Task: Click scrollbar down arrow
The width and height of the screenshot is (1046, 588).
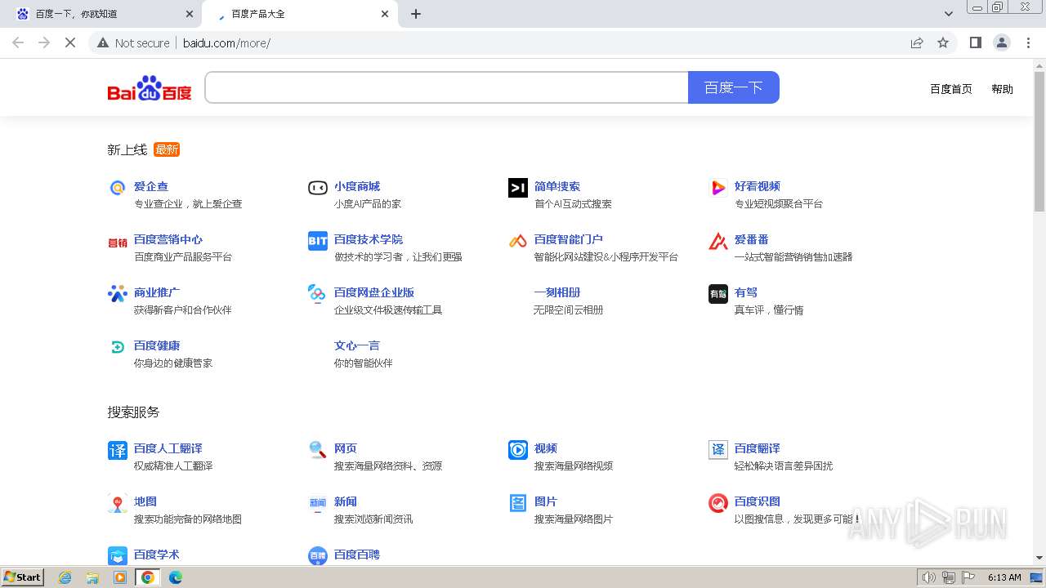Action: click(1039, 558)
